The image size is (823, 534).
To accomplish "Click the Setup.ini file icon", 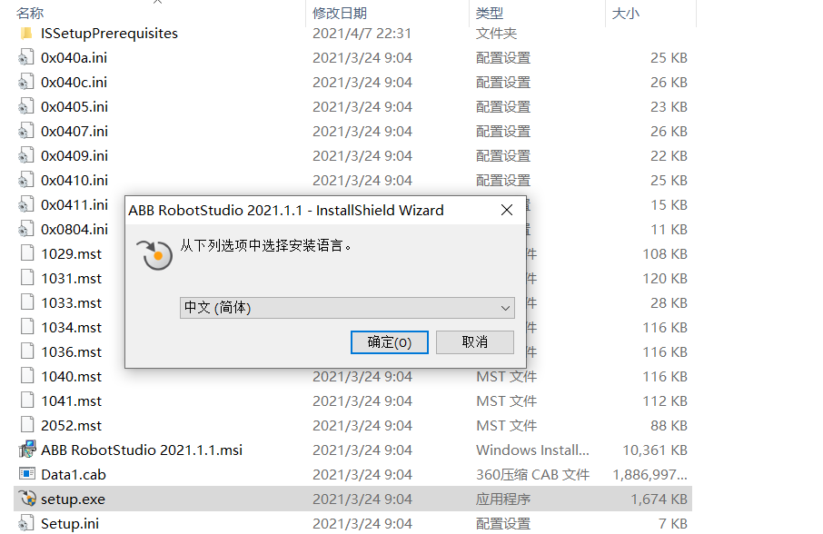I will tap(26, 523).
